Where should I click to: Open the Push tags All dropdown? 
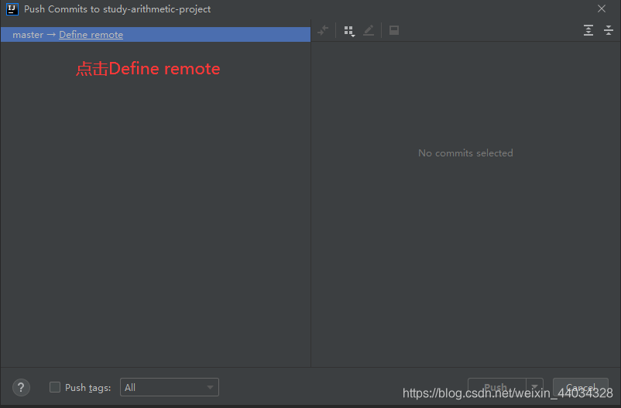170,387
